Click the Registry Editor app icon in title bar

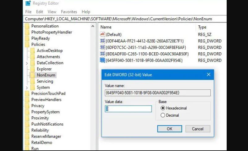point(28,3)
